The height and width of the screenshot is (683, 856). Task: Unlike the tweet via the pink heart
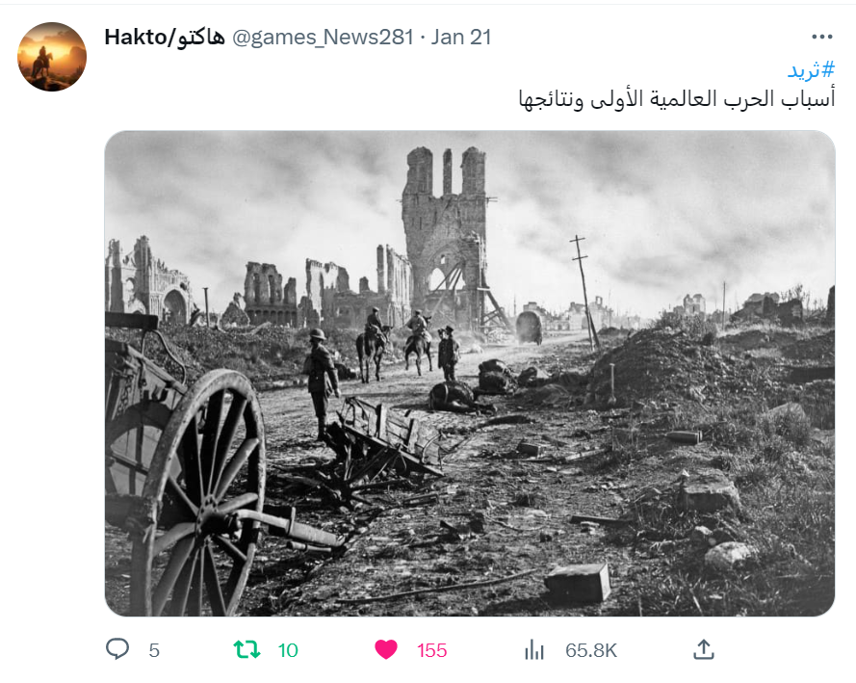tap(386, 649)
